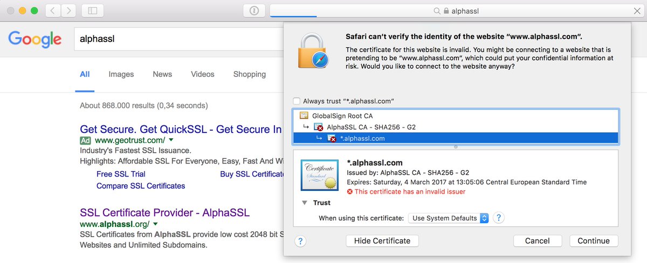Stop loading with the address bar X
Screen dimensions: 647x263
point(636,11)
